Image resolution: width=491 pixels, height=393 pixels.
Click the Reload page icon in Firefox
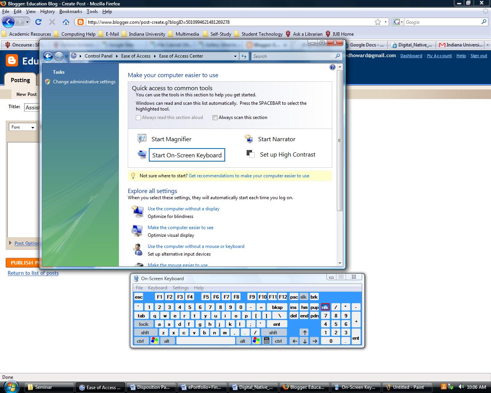click(x=38, y=22)
